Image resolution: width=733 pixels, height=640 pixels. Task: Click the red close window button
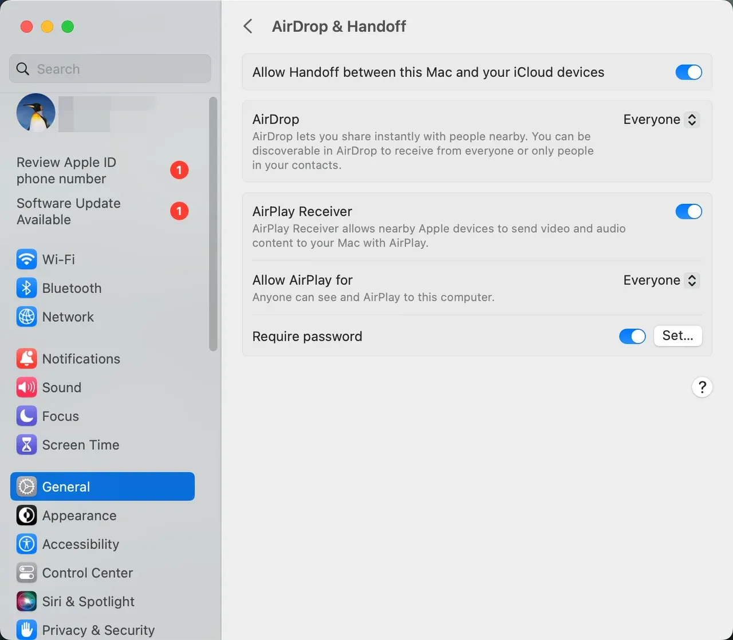26,26
